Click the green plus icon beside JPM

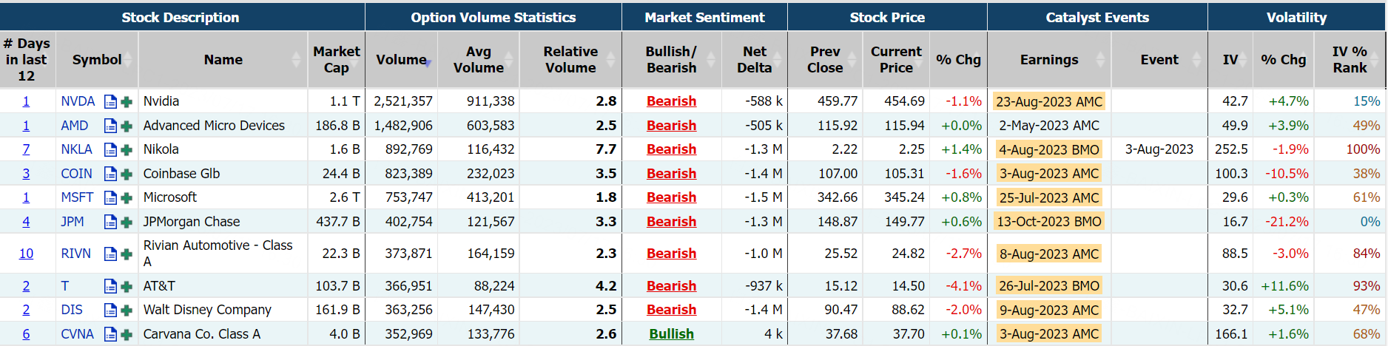click(127, 223)
